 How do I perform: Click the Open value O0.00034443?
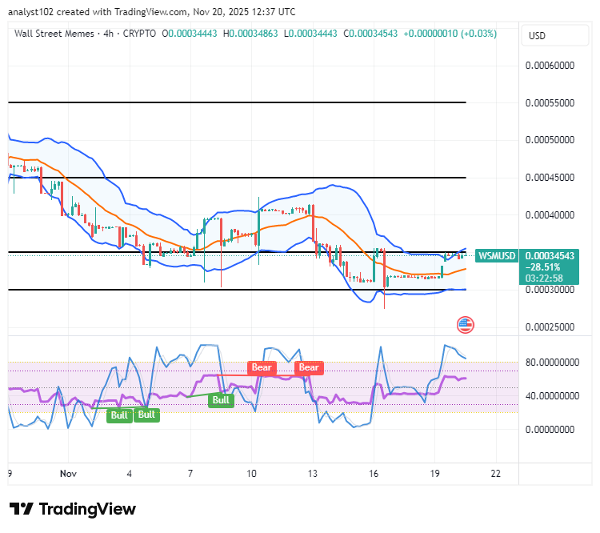tap(190, 34)
